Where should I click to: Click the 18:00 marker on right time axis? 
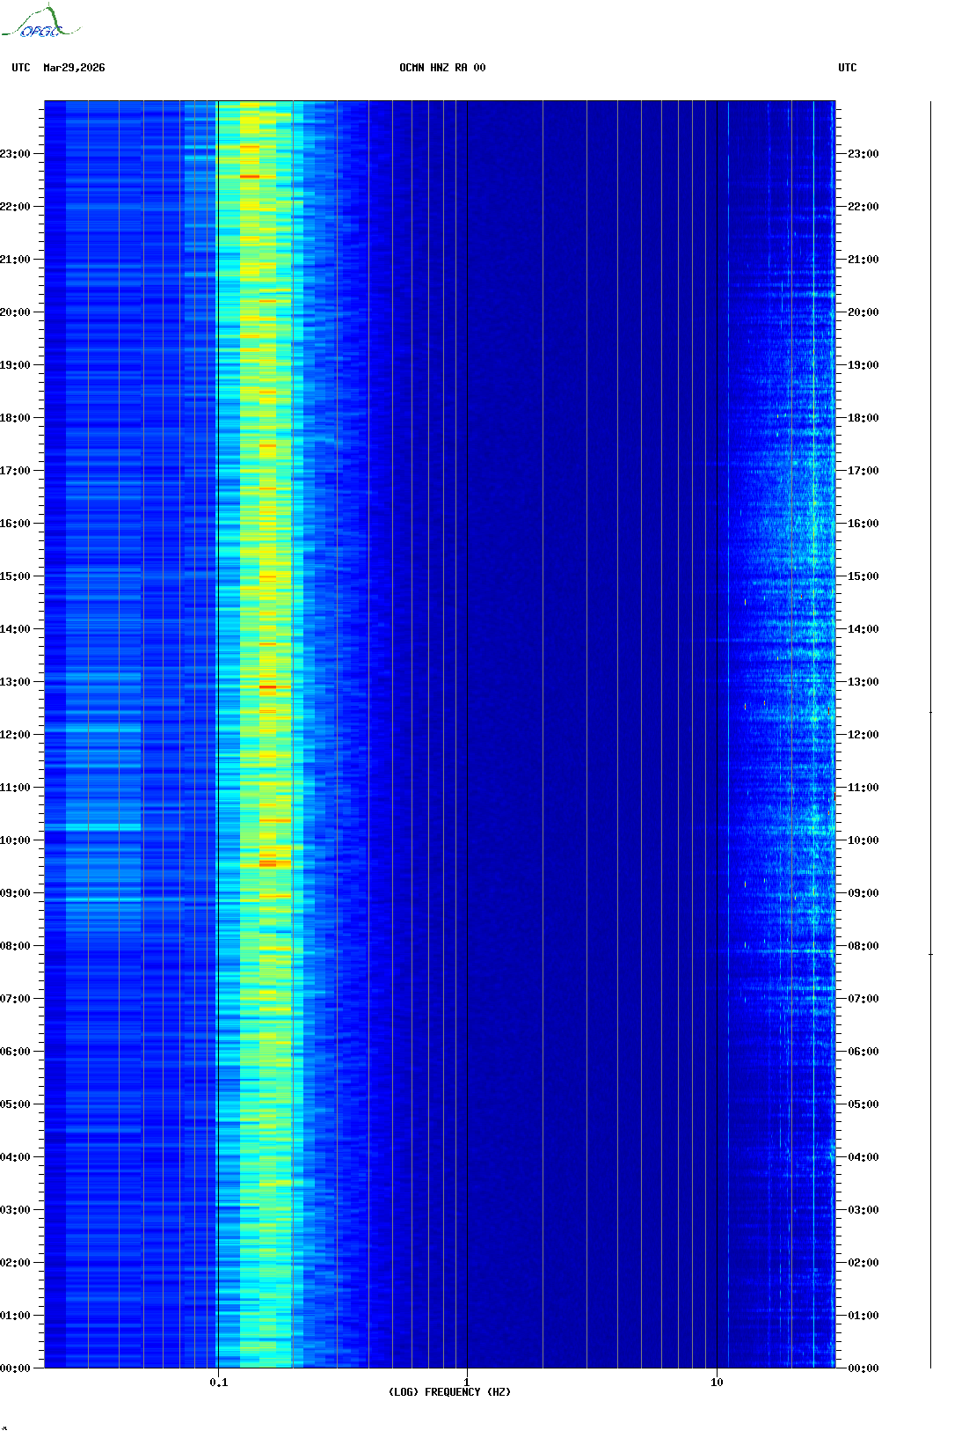[x=863, y=418]
